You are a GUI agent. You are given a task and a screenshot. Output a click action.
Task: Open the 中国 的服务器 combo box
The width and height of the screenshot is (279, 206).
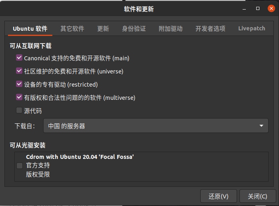(156, 126)
